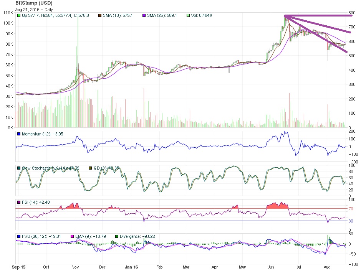
Task: Click the RSI 70 overbought level label
Action: [x=351, y=209]
